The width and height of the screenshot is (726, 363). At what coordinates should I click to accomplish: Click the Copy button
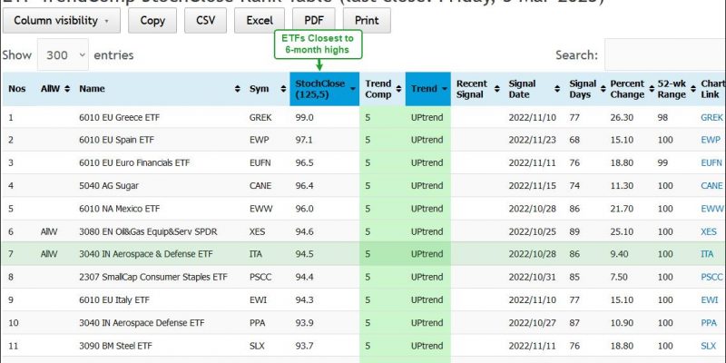(x=152, y=20)
